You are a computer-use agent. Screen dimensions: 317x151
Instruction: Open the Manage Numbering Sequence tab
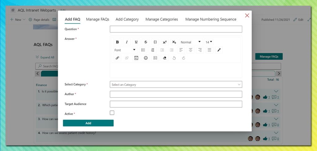[x=211, y=19]
